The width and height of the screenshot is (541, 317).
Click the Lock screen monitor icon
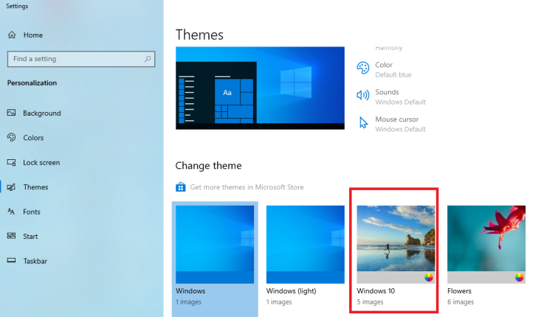point(11,162)
